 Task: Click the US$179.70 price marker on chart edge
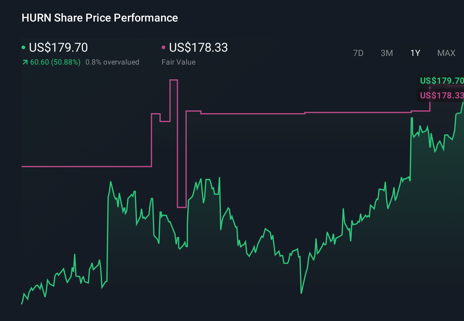(442, 81)
